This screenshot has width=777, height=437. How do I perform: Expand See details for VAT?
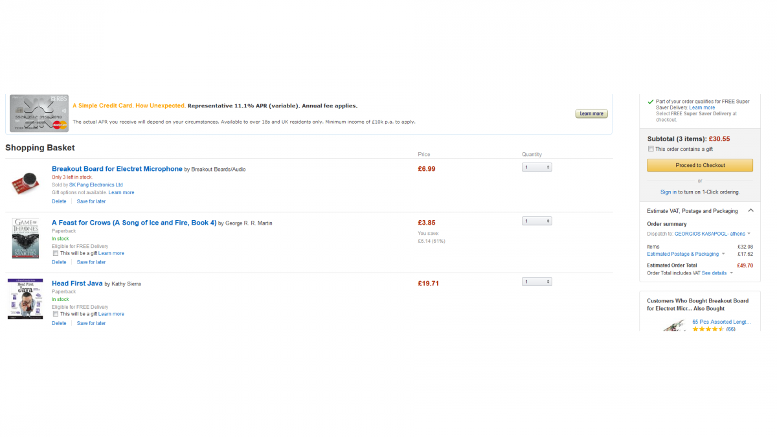(x=717, y=273)
